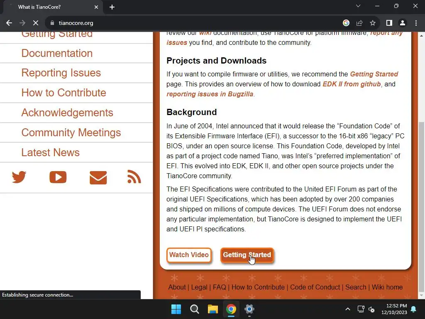Launch File Explorer from taskbar
The width and height of the screenshot is (425, 319).
pos(213,309)
